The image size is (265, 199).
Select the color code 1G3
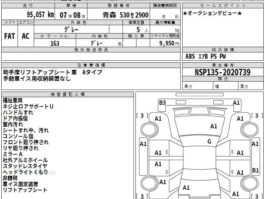[x=55, y=43]
